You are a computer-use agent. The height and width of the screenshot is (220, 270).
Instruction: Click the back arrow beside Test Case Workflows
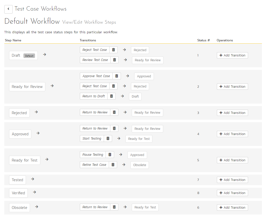point(8,9)
